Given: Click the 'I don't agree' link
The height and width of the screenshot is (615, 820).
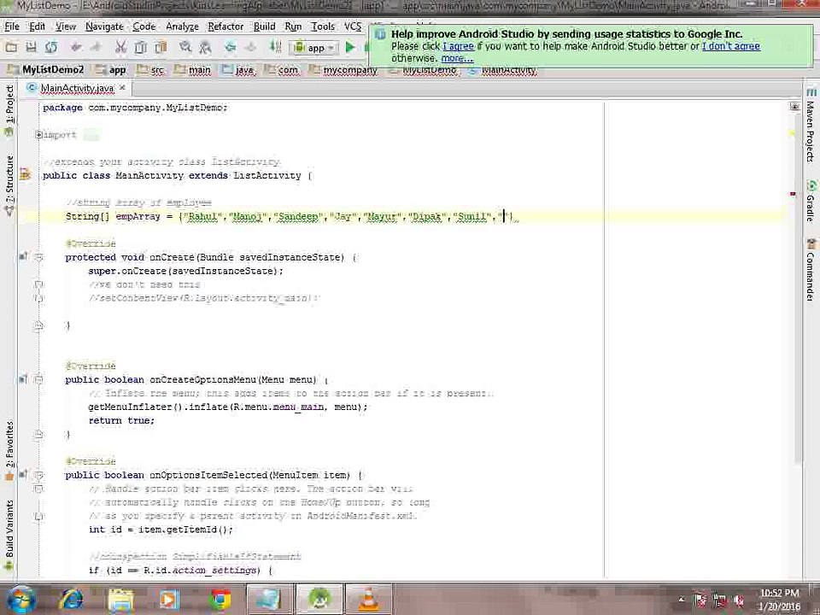Looking at the screenshot, I should tap(730, 46).
